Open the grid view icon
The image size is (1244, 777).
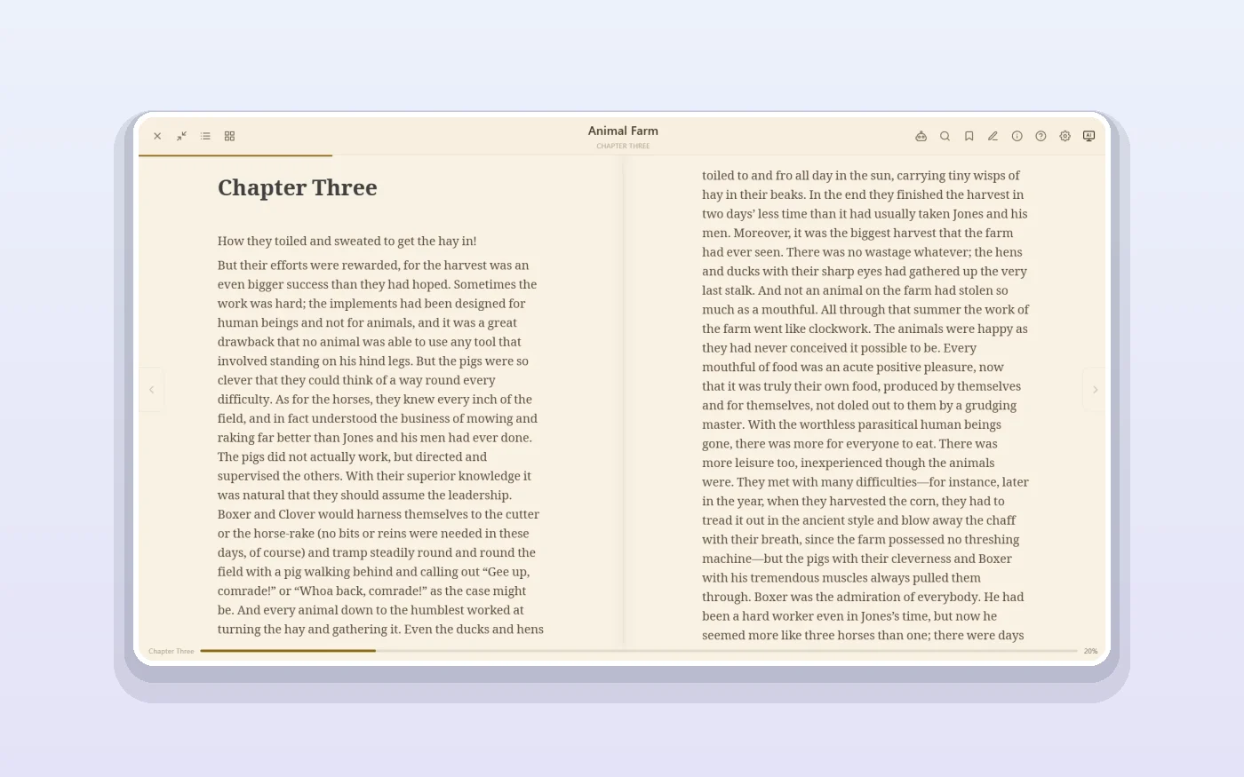tap(229, 136)
